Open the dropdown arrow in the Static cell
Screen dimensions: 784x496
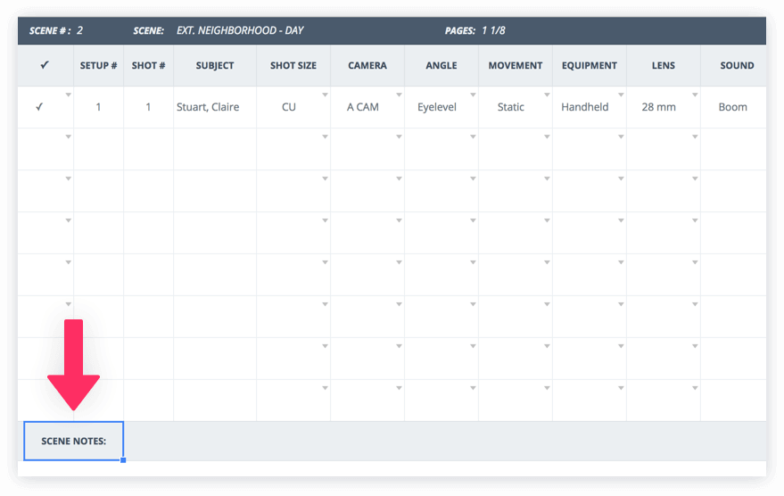tap(547, 95)
